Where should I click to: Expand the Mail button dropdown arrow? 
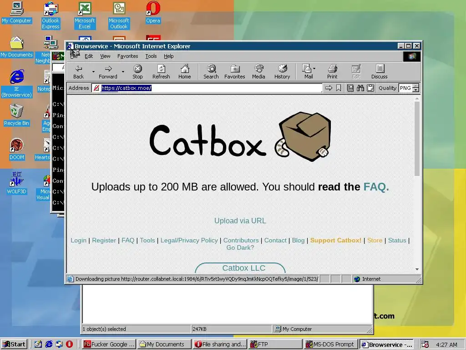pyautogui.click(x=314, y=68)
